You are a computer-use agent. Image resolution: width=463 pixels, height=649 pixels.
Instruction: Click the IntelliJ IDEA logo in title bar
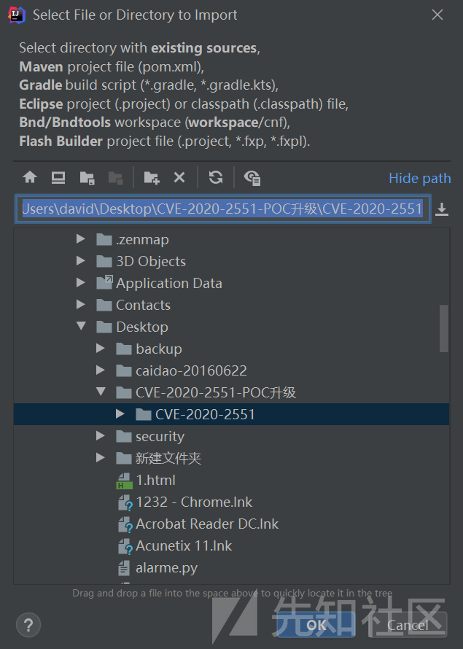coord(17,15)
